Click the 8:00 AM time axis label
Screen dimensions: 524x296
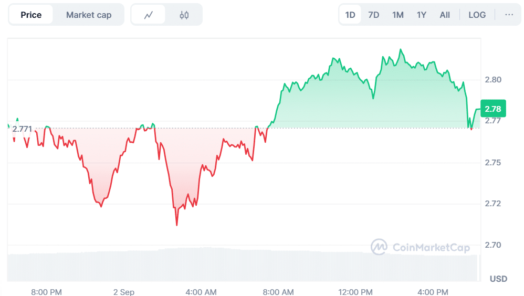pos(278,291)
